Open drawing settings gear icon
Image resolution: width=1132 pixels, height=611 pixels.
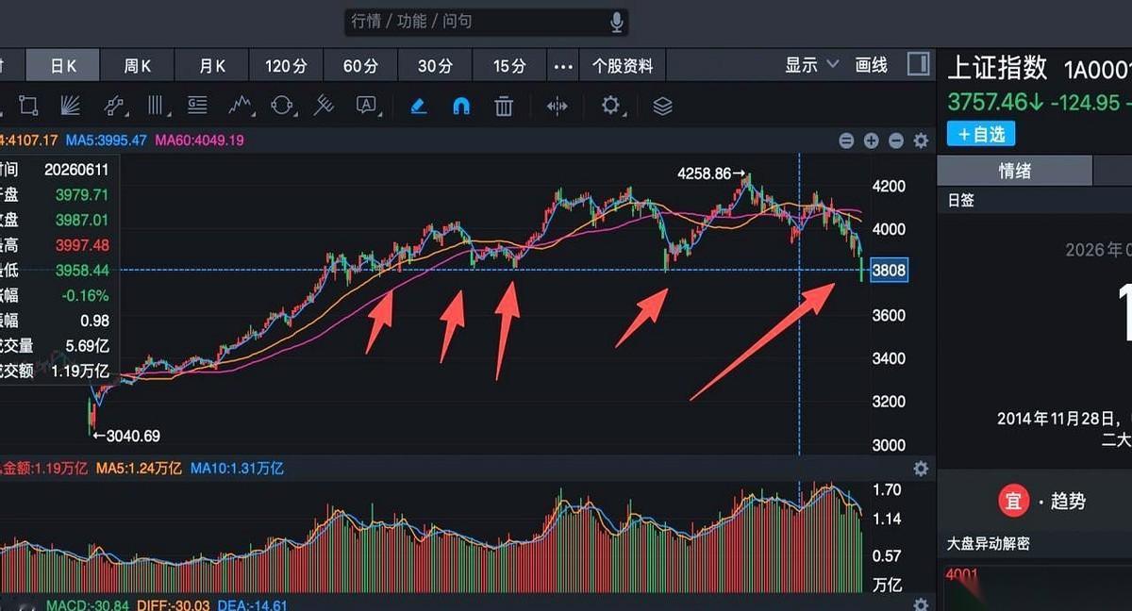coord(610,106)
